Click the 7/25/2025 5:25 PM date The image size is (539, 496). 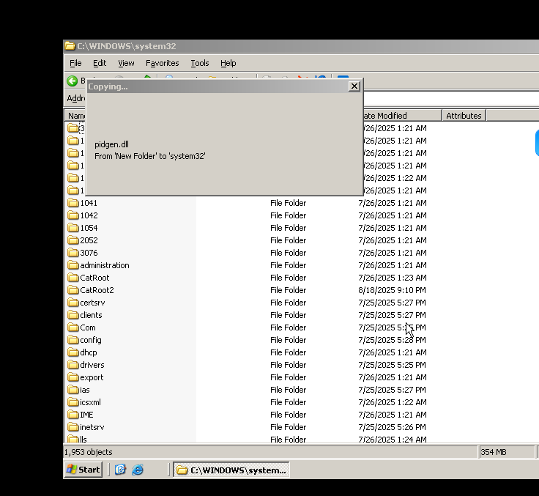tap(392, 365)
